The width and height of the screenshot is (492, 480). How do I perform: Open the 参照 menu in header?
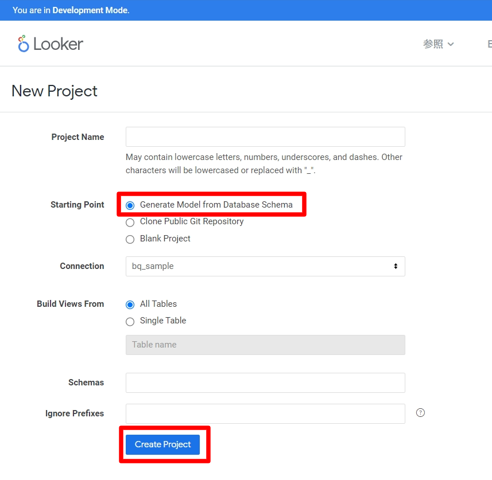(439, 44)
